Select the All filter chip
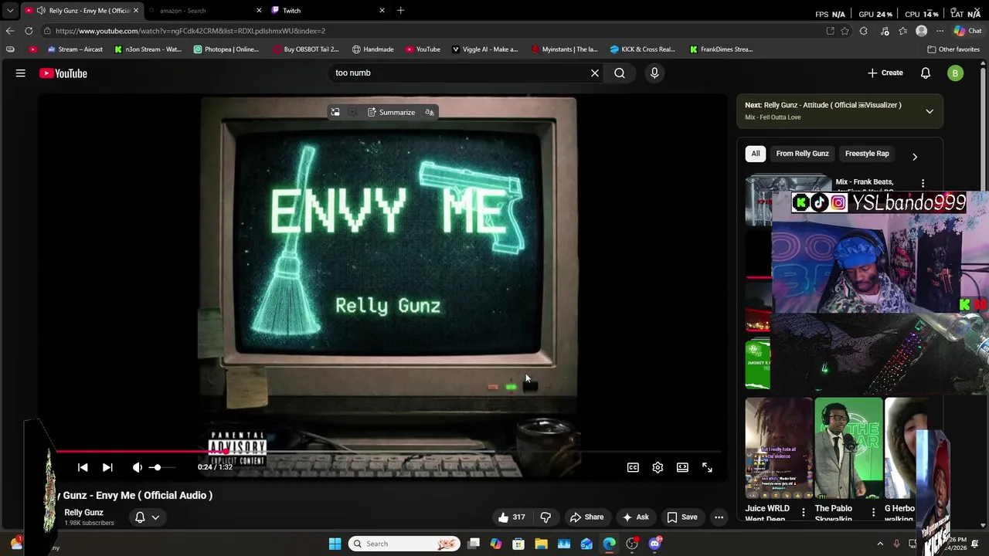This screenshot has width=989, height=556. point(756,154)
